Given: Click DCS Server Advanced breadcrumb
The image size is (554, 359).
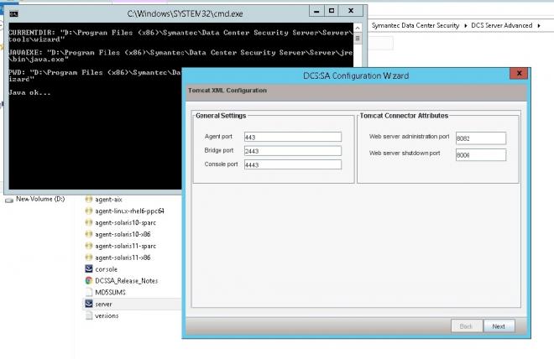Looking at the screenshot, I should [502, 25].
